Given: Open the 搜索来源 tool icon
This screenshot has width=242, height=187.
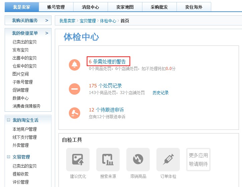Looking at the screenshot, I should 108,160.
